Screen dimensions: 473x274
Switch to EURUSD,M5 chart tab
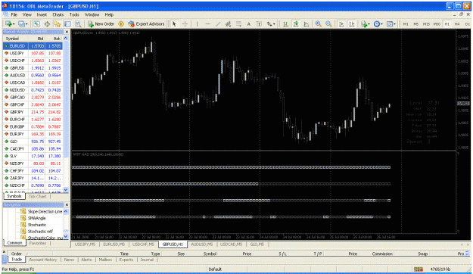coord(114,244)
